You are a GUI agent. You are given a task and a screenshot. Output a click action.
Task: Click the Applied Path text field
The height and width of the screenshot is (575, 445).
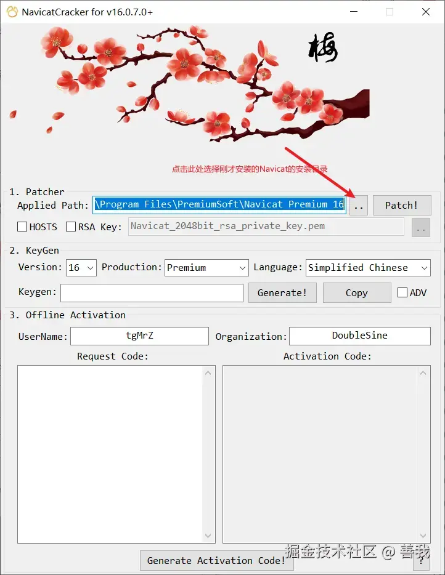(219, 204)
